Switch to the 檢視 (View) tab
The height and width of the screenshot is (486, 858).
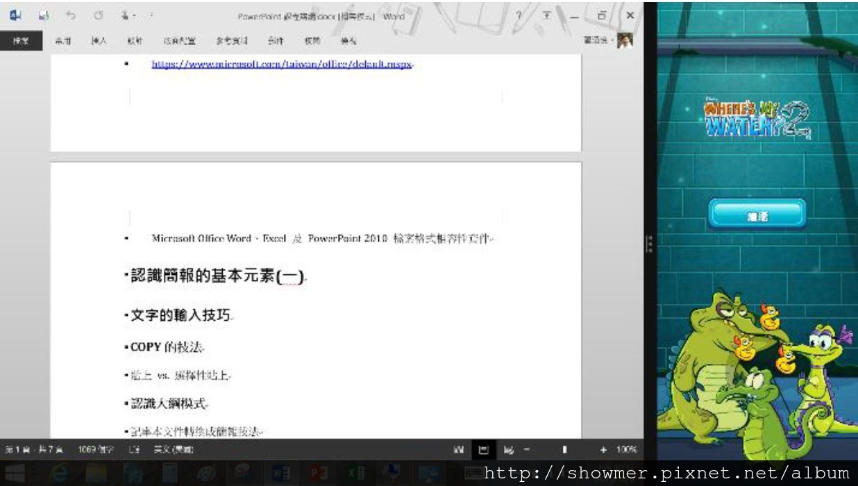pyautogui.click(x=348, y=41)
